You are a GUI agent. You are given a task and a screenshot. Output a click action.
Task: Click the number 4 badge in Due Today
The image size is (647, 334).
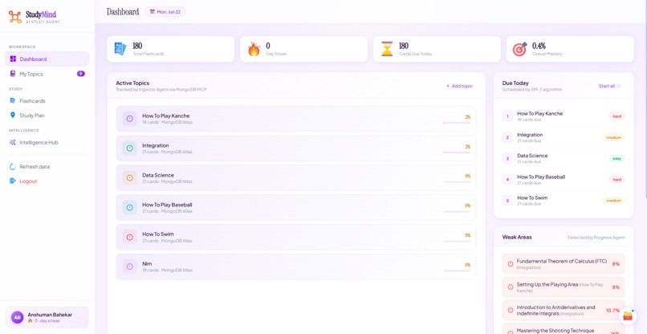(x=507, y=179)
